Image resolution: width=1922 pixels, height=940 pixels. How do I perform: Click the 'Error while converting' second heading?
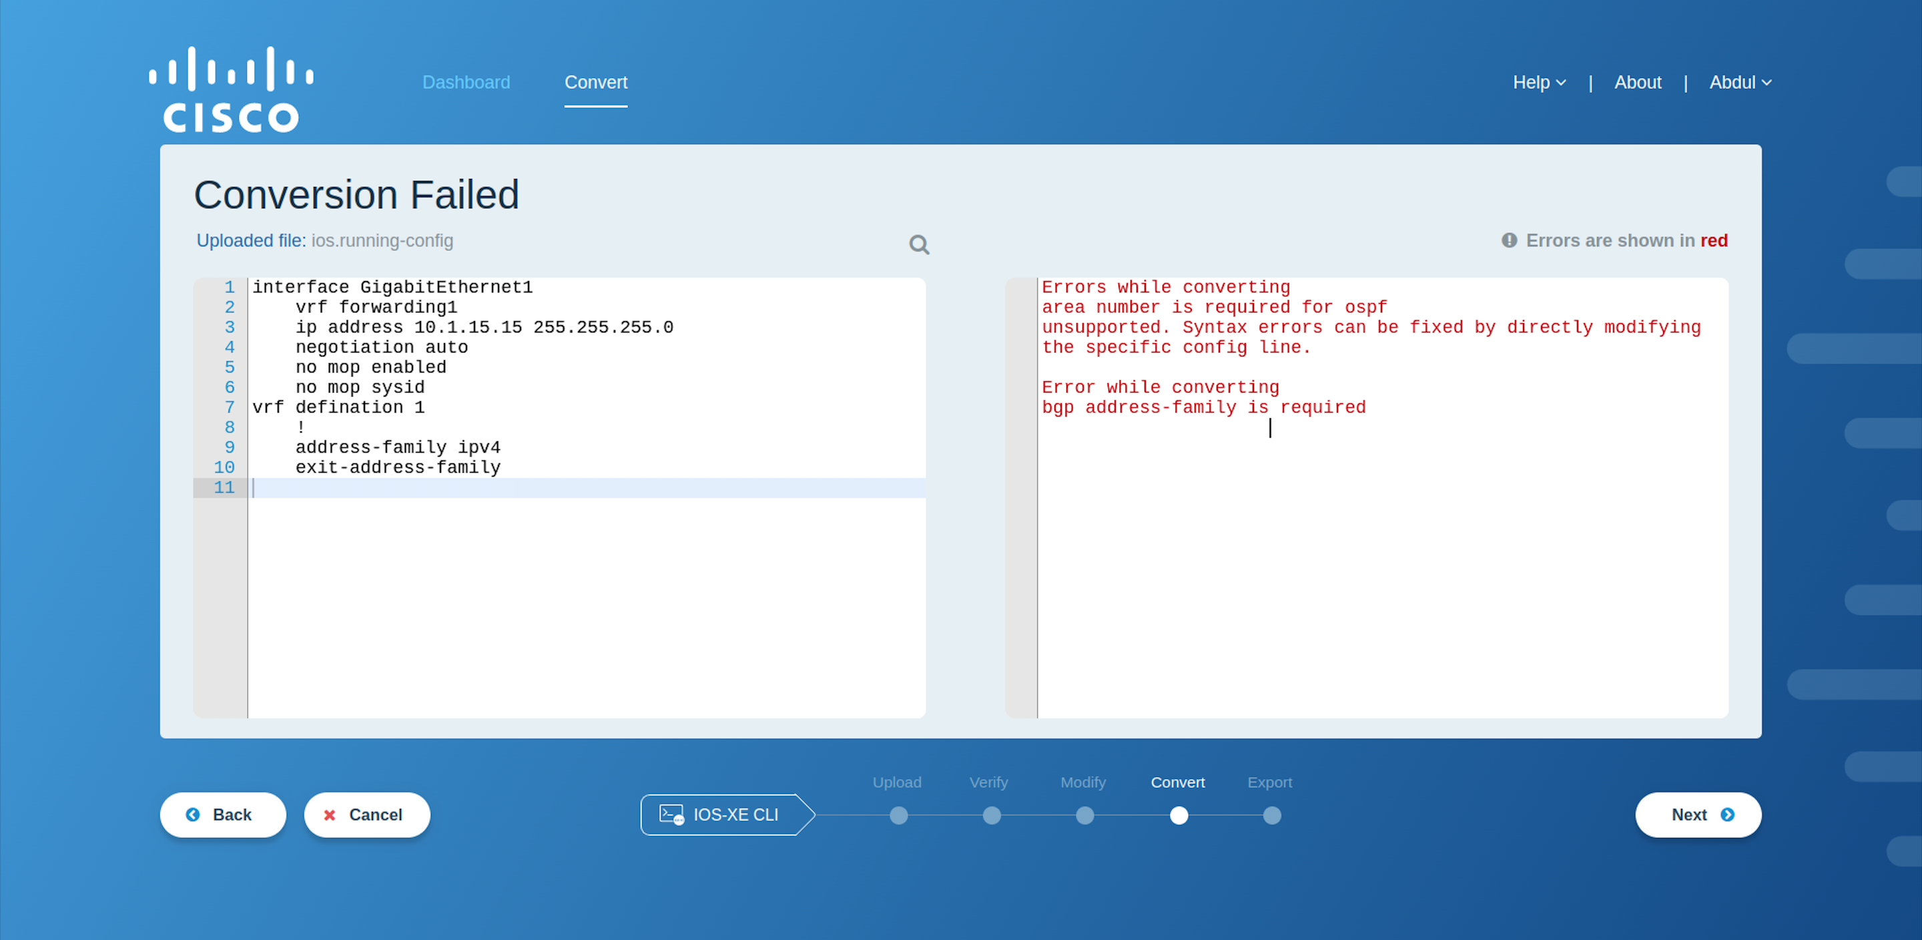pos(1161,387)
